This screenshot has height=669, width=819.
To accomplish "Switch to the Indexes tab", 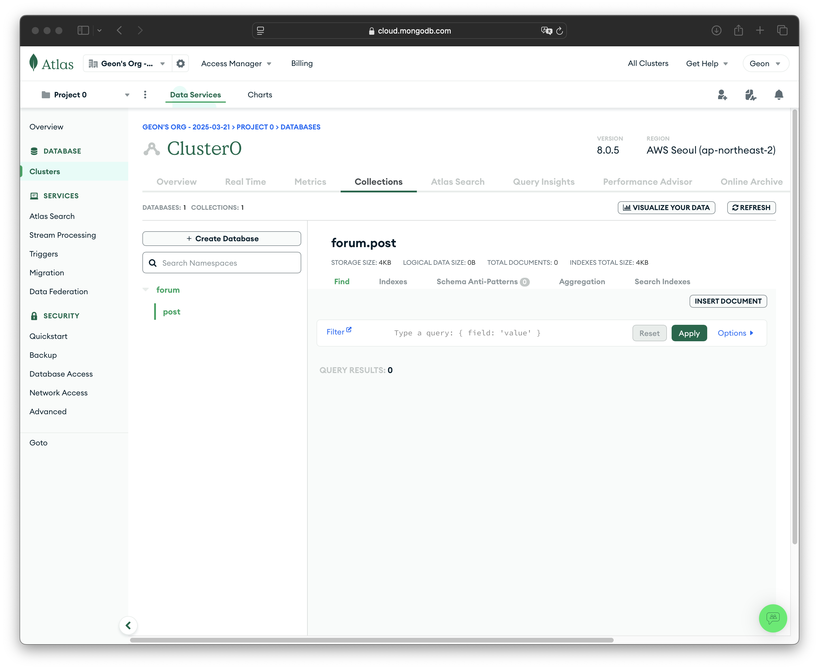I will [x=393, y=282].
